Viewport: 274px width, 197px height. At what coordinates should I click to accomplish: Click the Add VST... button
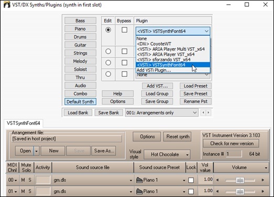point(157,86)
